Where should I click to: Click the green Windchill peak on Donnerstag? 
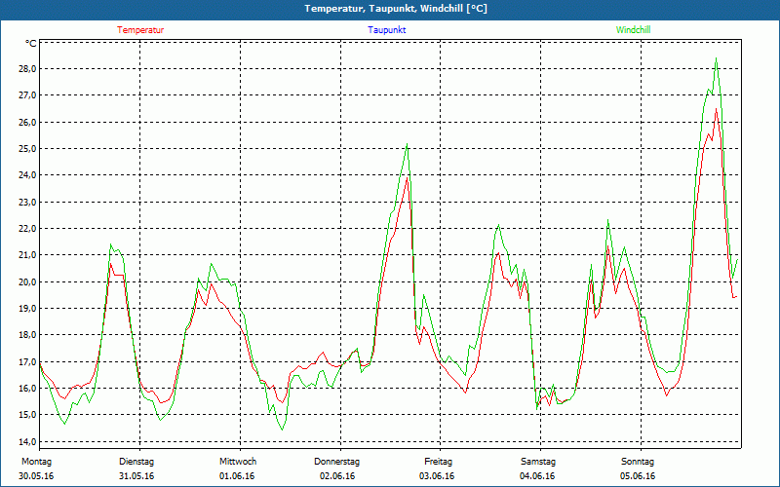(x=408, y=144)
